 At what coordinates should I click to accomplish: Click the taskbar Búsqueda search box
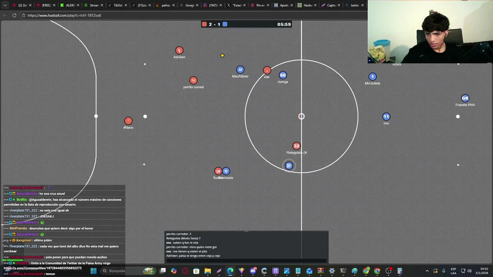129,271
